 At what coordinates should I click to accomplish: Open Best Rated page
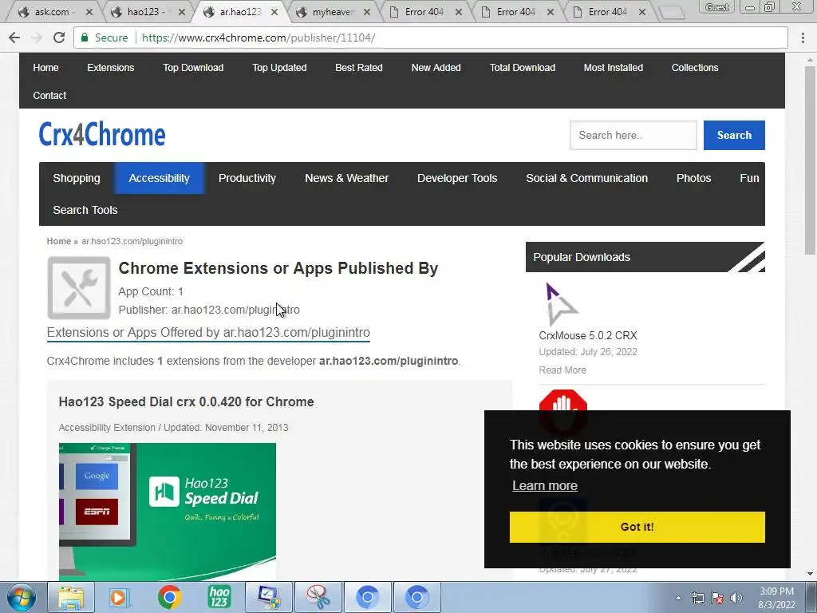pos(359,68)
